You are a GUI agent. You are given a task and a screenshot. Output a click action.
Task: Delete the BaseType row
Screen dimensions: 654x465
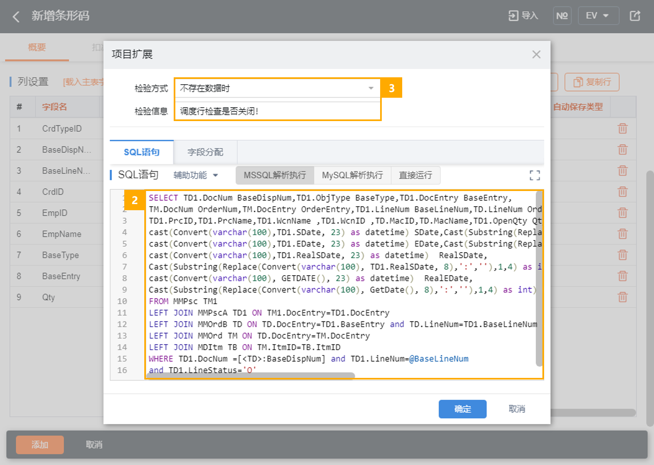click(x=622, y=255)
